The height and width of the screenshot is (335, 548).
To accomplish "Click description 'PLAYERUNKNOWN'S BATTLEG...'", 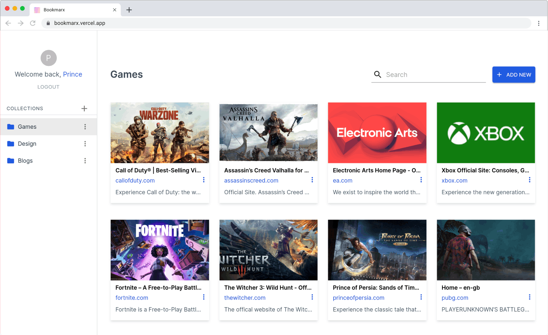I will tap(485, 309).
